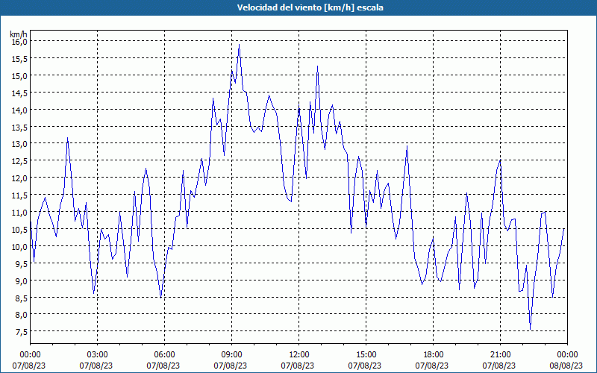Click the 12:00 time axis label
597x373 pixels.
coord(299,355)
